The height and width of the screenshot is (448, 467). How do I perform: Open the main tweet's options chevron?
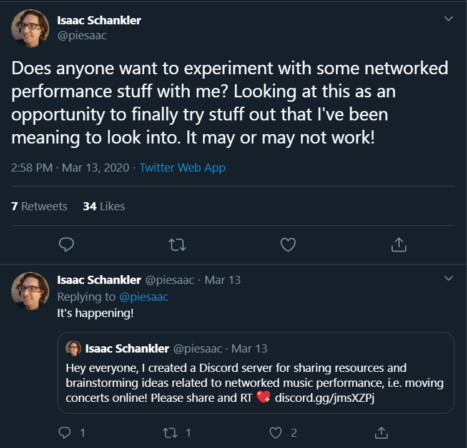448,19
